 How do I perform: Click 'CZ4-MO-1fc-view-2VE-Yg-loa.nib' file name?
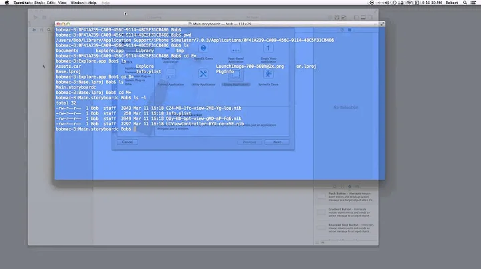click(x=204, y=109)
